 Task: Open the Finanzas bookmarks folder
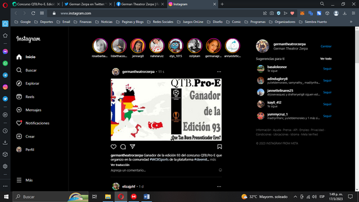click(x=82, y=22)
